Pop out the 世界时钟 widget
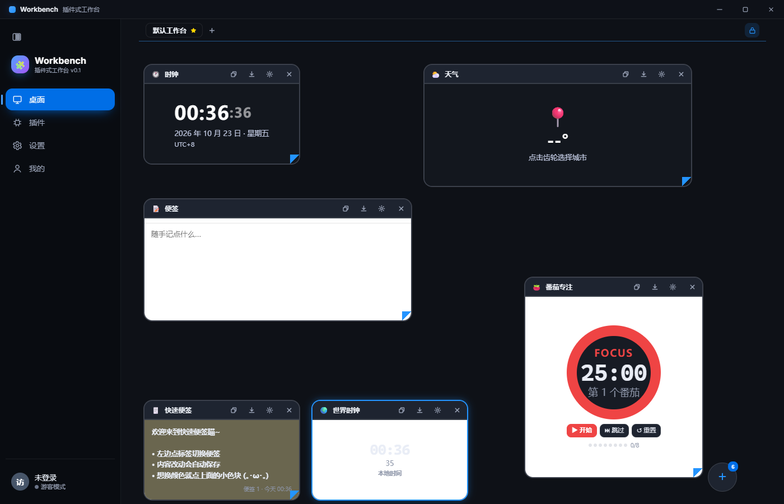The height and width of the screenshot is (504, 784). point(402,410)
